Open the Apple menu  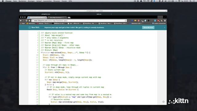[x=3, y=1]
